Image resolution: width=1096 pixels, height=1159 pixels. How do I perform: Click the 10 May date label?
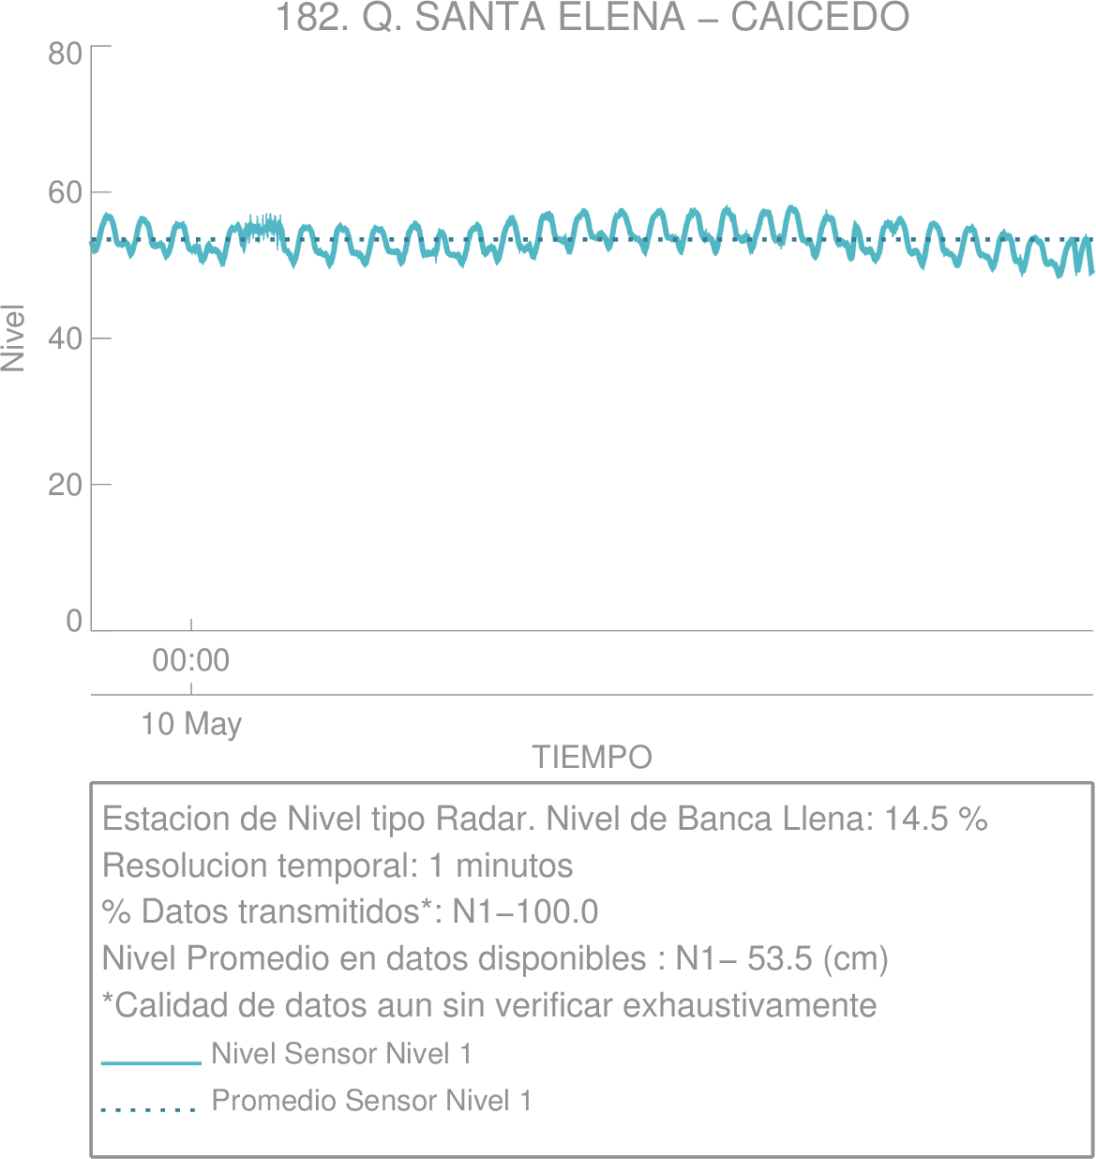pos(191,724)
